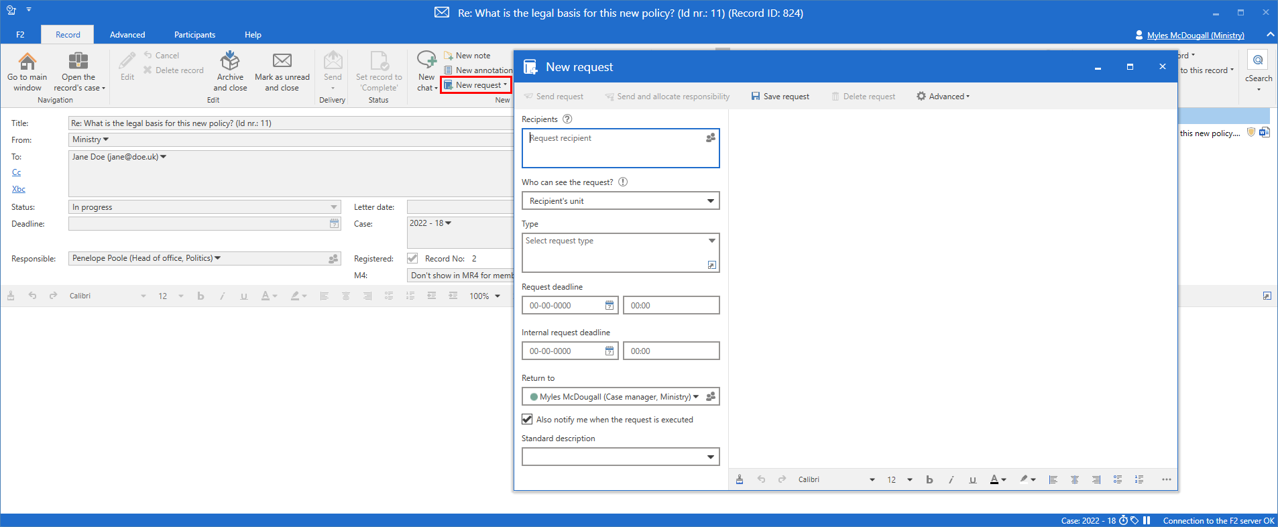Uncheck Also notify me when request is executed
This screenshot has width=1278, height=527.
point(528,420)
